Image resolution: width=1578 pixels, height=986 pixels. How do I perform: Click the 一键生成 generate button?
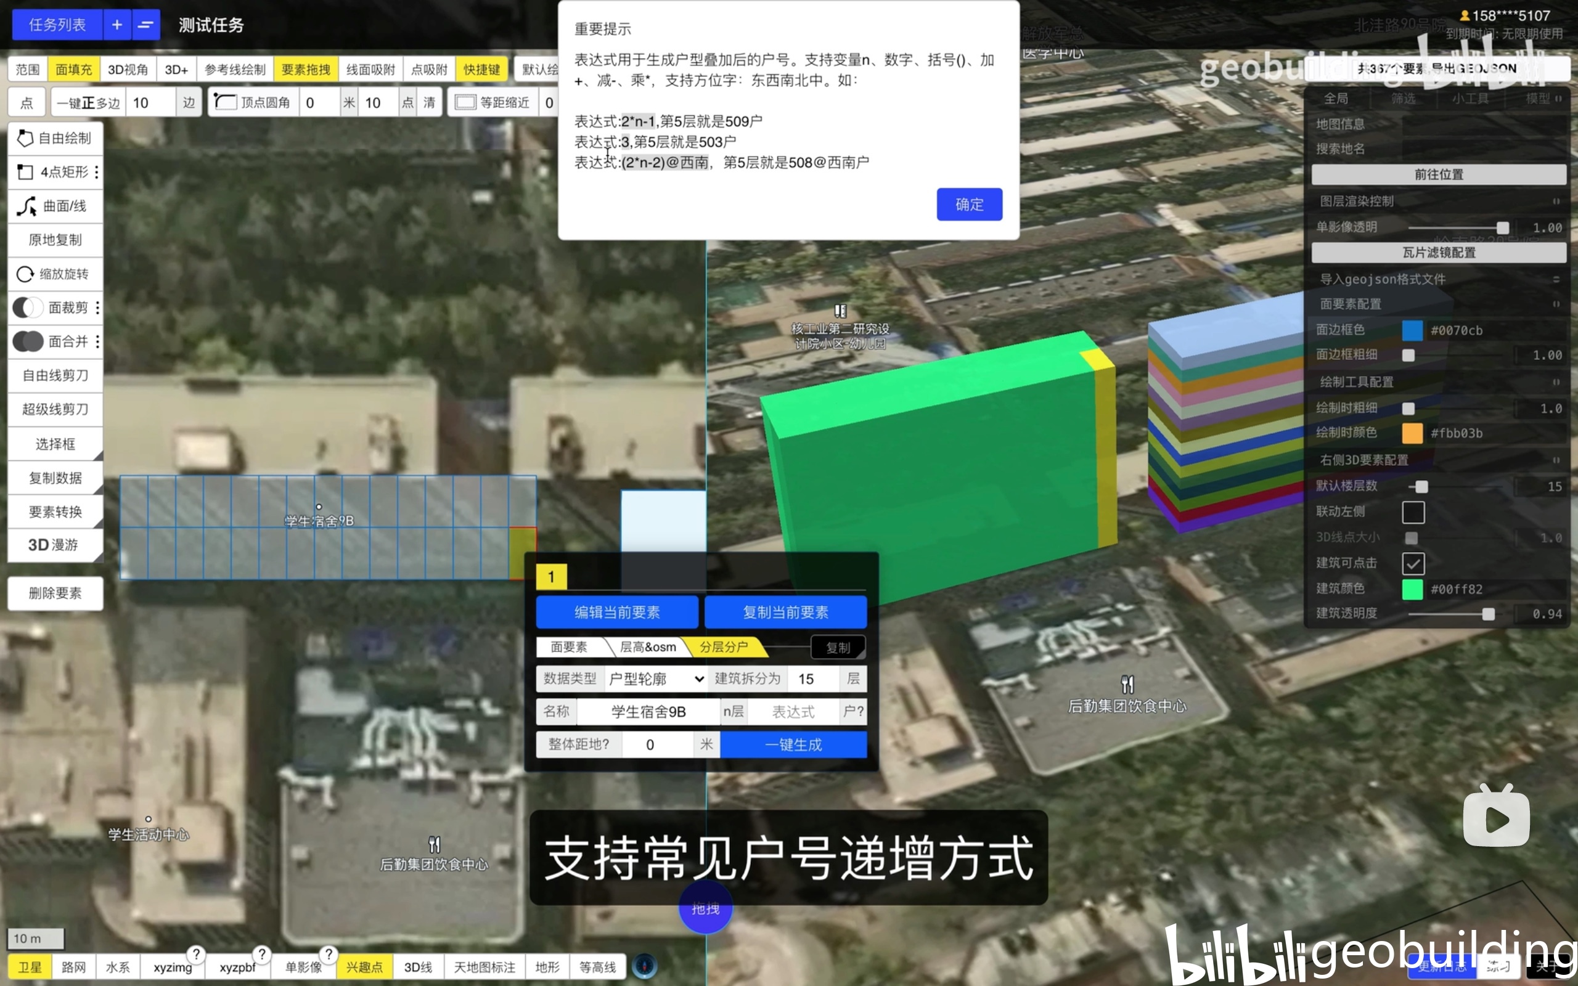(793, 744)
